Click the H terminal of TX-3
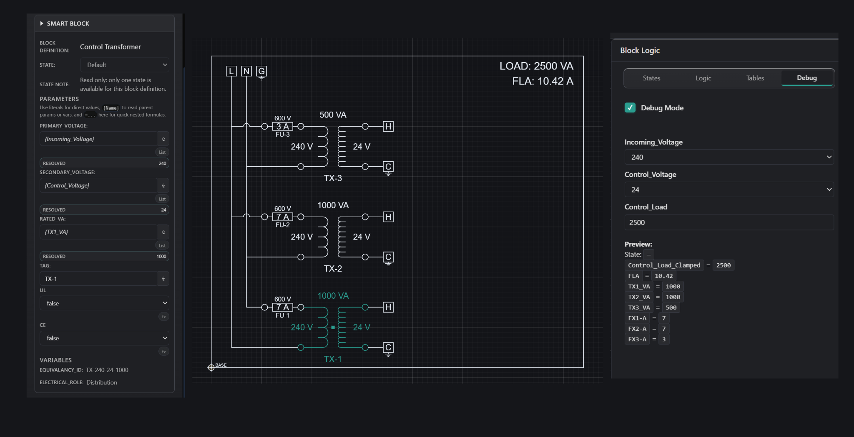The width and height of the screenshot is (854, 437). pyautogui.click(x=388, y=126)
